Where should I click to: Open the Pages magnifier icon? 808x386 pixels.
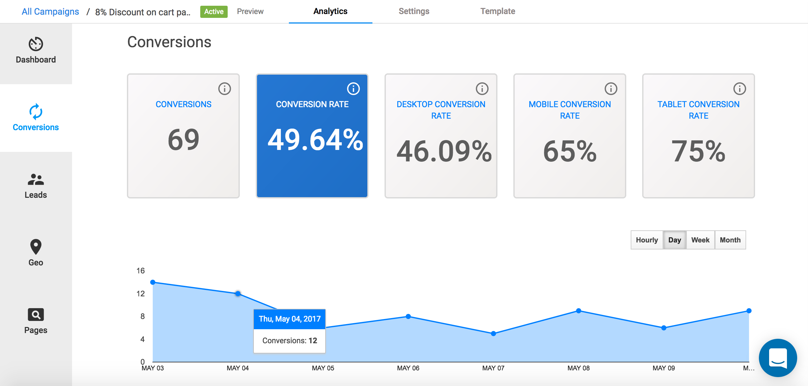(x=36, y=315)
